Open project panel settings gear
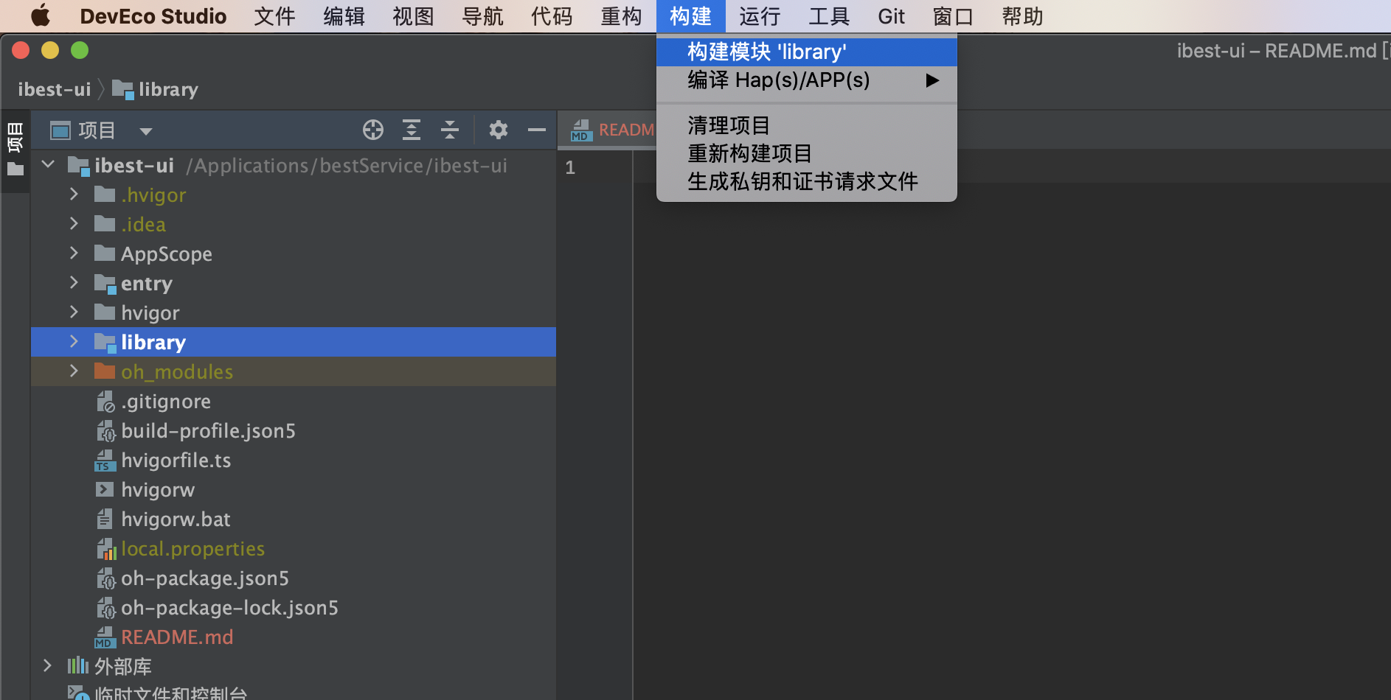1391x700 pixels. pos(499,130)
